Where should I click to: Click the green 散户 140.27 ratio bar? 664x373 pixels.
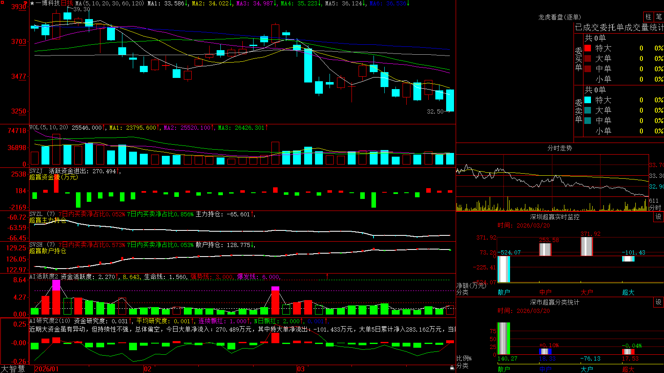click(503, 338)
